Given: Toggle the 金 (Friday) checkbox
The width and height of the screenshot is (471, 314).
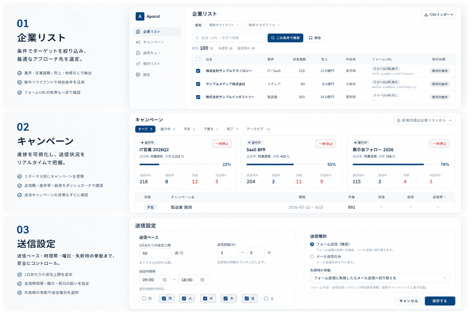Looking at the screenshot, I should tap(247, 299).
